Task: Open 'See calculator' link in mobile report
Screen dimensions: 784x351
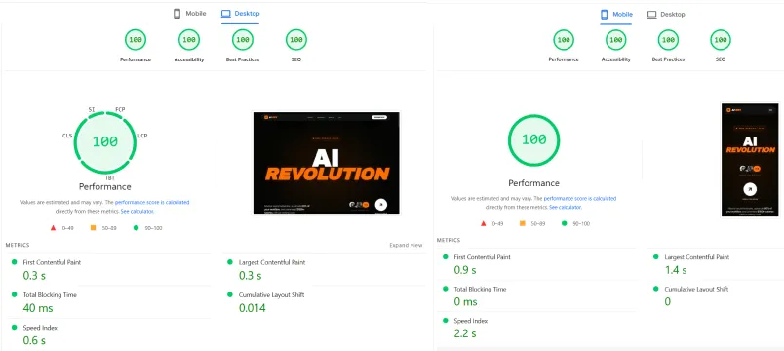Action: pyautogui.click(x=565, y=207)
